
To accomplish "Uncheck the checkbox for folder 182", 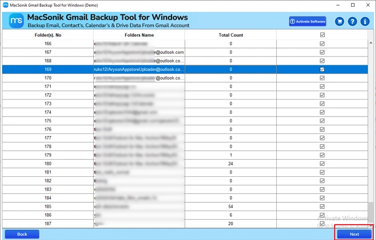I will [x=323, y=181].
